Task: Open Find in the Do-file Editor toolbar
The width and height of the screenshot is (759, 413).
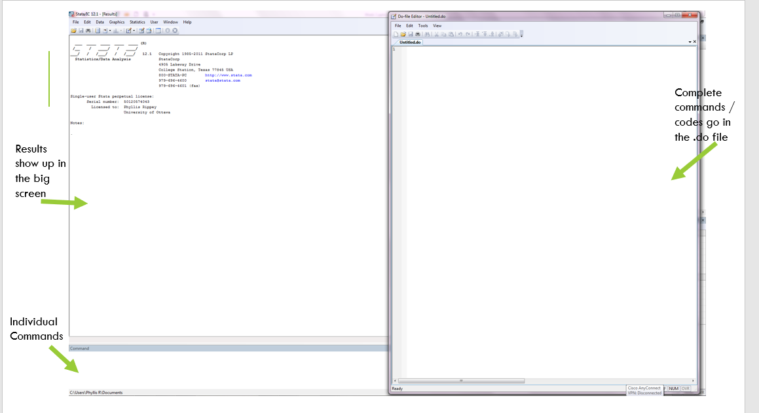Action: coord(427,34)
